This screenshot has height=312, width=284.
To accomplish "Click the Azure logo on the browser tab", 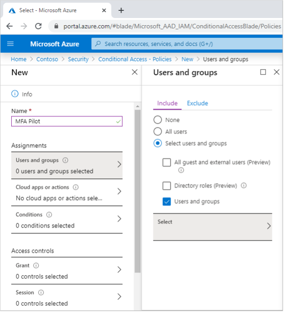I will tap(12, 10).
